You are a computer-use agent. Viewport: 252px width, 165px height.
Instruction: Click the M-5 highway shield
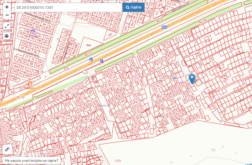point(164,27)
